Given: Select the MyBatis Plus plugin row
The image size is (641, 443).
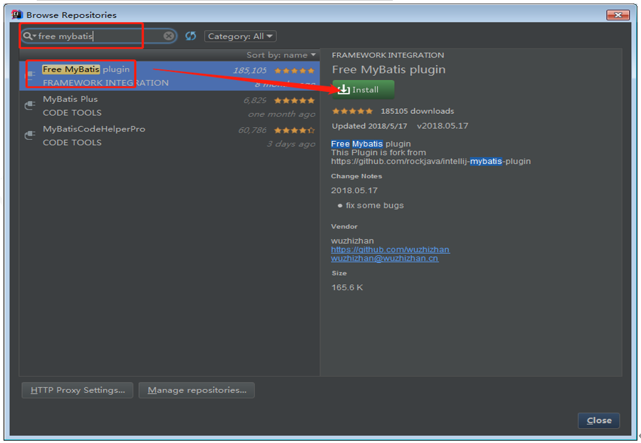Looking at the screenshot, I should click(x=169, y=105).
